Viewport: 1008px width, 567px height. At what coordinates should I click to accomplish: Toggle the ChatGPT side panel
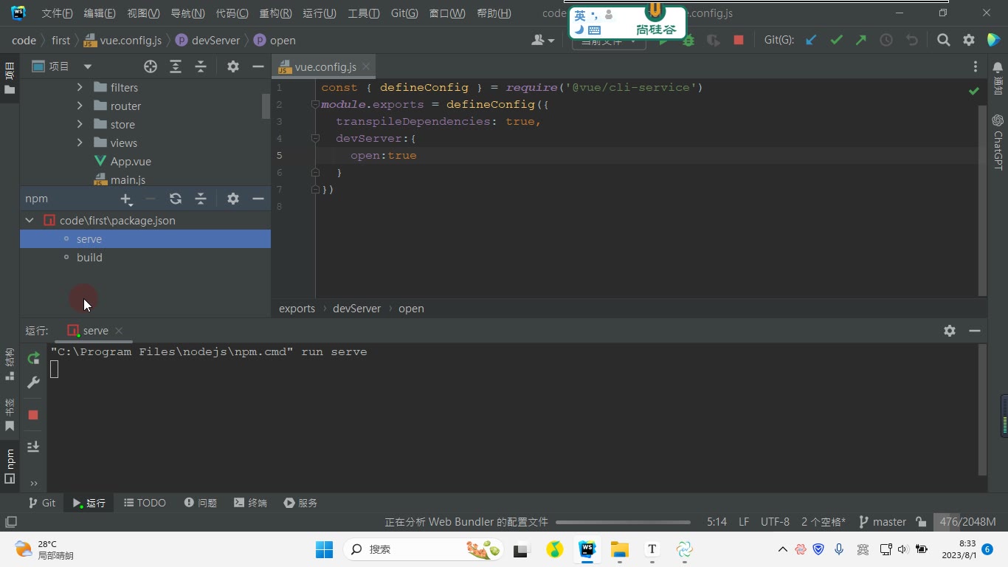click(998, 142)
